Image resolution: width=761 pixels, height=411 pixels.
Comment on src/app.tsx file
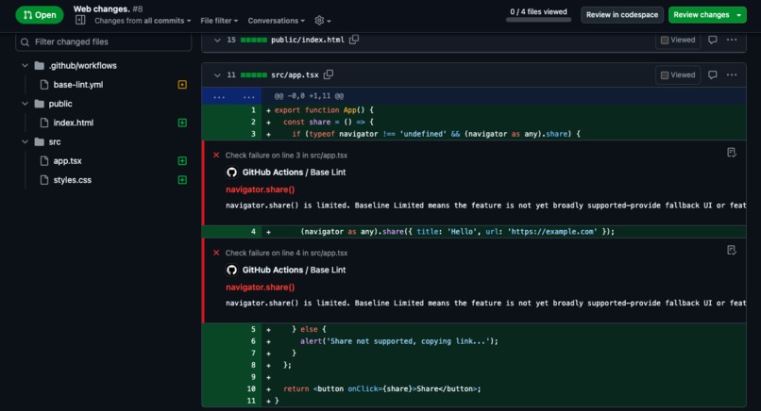click(x=713, y=74)
